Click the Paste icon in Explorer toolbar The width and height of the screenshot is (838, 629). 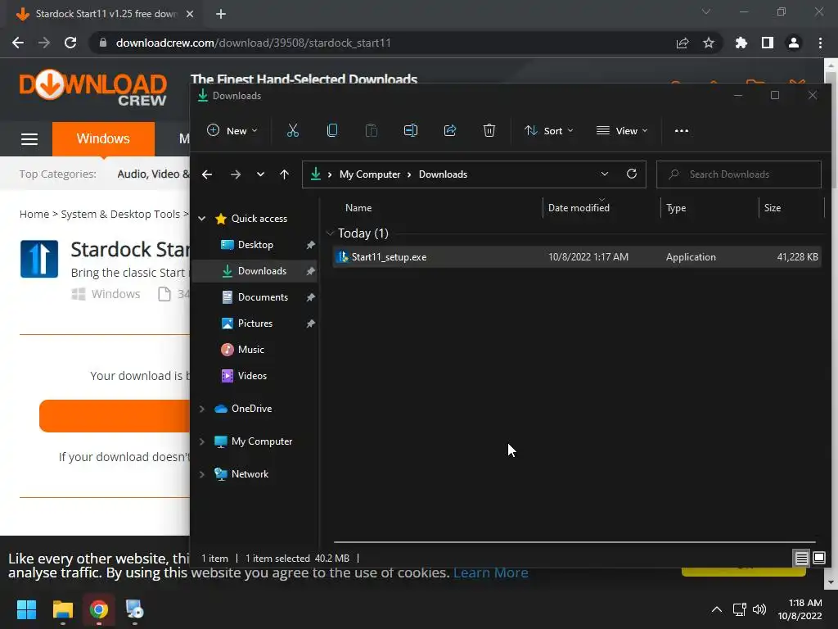pyautogui.click(x=372, y=130)
